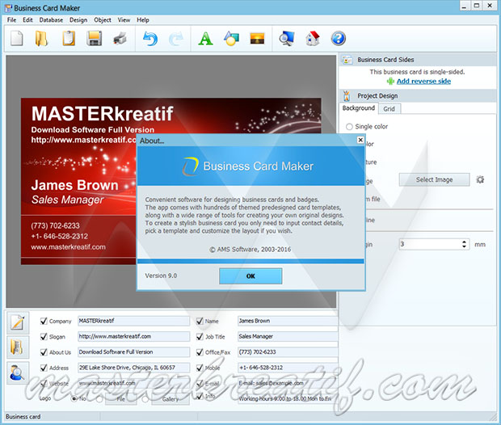Open the preview magnifier monitor icon

pyautogui.click(x=287, y=39)
